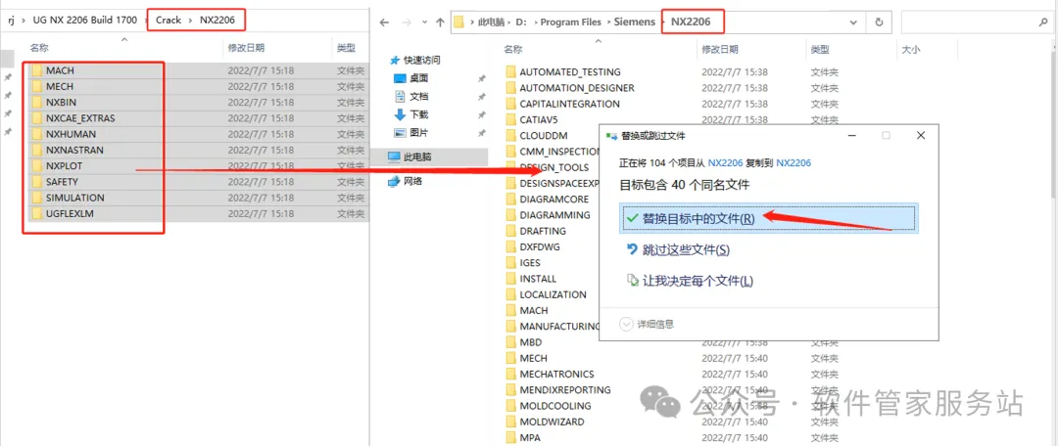The height and width of the screenshot is (446, 1058).
Task: Click the Refresh button beside the address bar
Action: point(879,22)
